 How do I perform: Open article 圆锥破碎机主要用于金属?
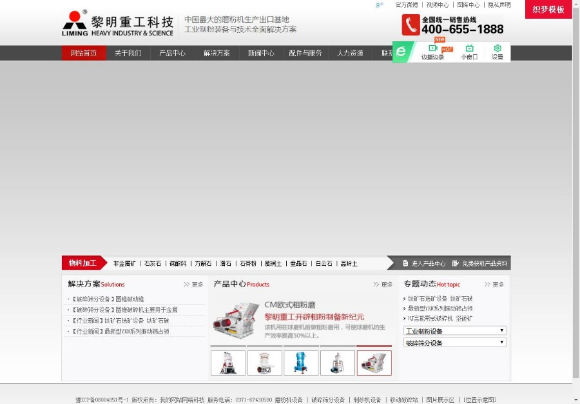click(146, 310)
